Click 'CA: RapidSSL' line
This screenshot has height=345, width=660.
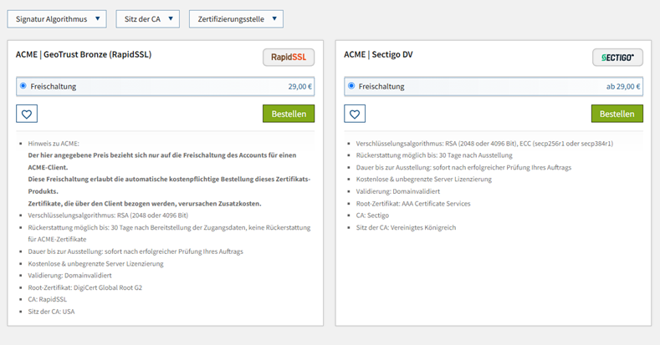(47, 299)
